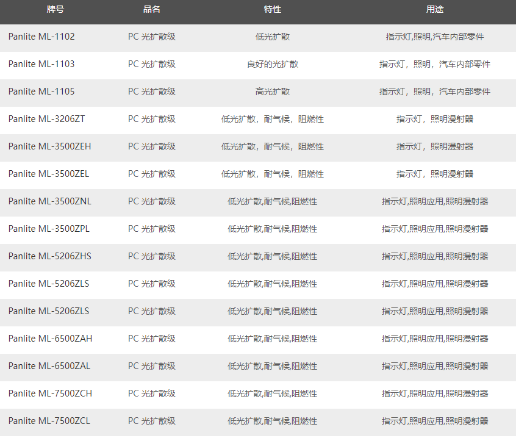Click on Panlite ML-3500ZEL
The width and height of the screenshot is (516, 438).
pyautogui.click(x=49, y=174)
